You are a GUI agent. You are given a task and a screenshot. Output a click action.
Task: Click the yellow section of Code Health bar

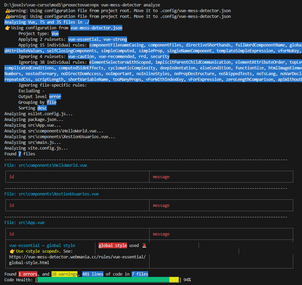click(174, 280)
